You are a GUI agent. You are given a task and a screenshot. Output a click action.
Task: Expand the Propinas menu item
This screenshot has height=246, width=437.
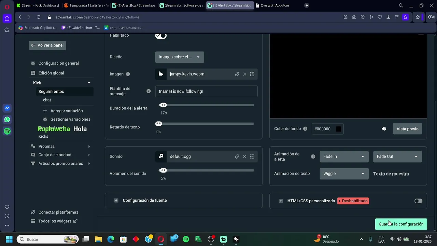[61, 146]
